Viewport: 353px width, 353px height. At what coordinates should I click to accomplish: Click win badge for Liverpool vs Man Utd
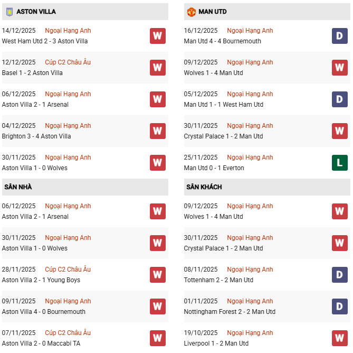339,338
